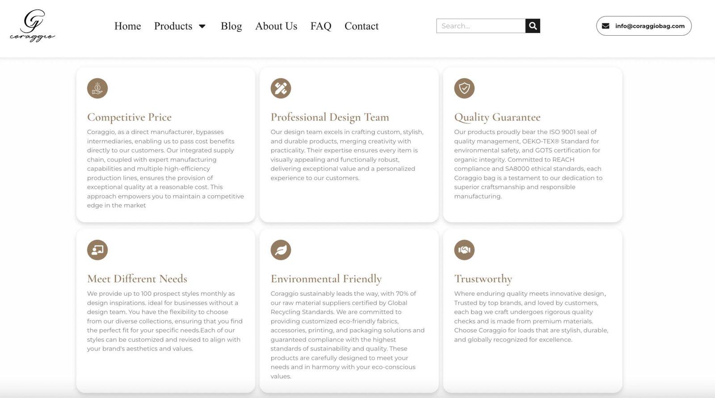
Task: Go to the Home page
Action: click(127, 26)
